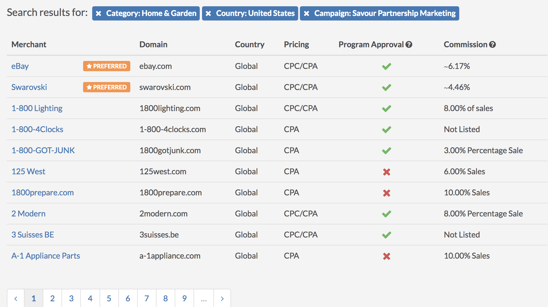Open the 1-800-GOT-JUNK merchant link
This screenshot has height=307, width=548.
click(x=43, y=150)
